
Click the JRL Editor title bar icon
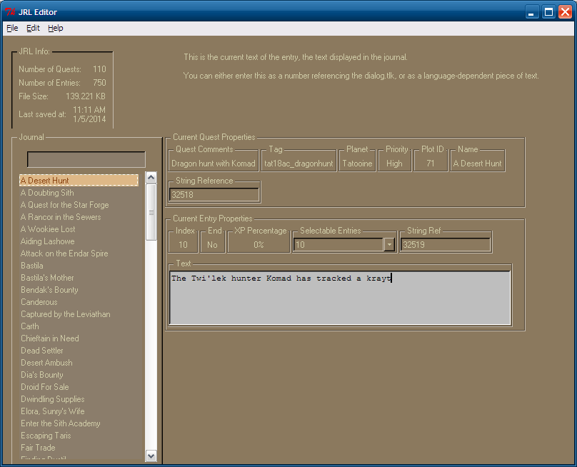pyautogui.click(x=10, y=11)
